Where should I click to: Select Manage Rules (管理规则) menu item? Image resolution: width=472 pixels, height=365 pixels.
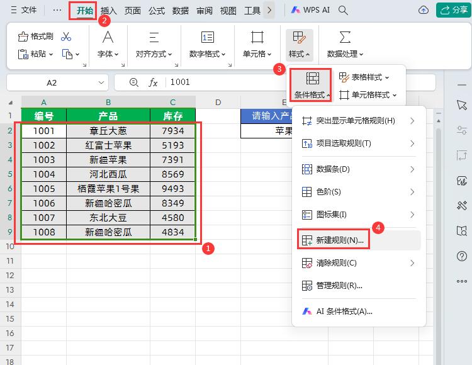(359, 286)
